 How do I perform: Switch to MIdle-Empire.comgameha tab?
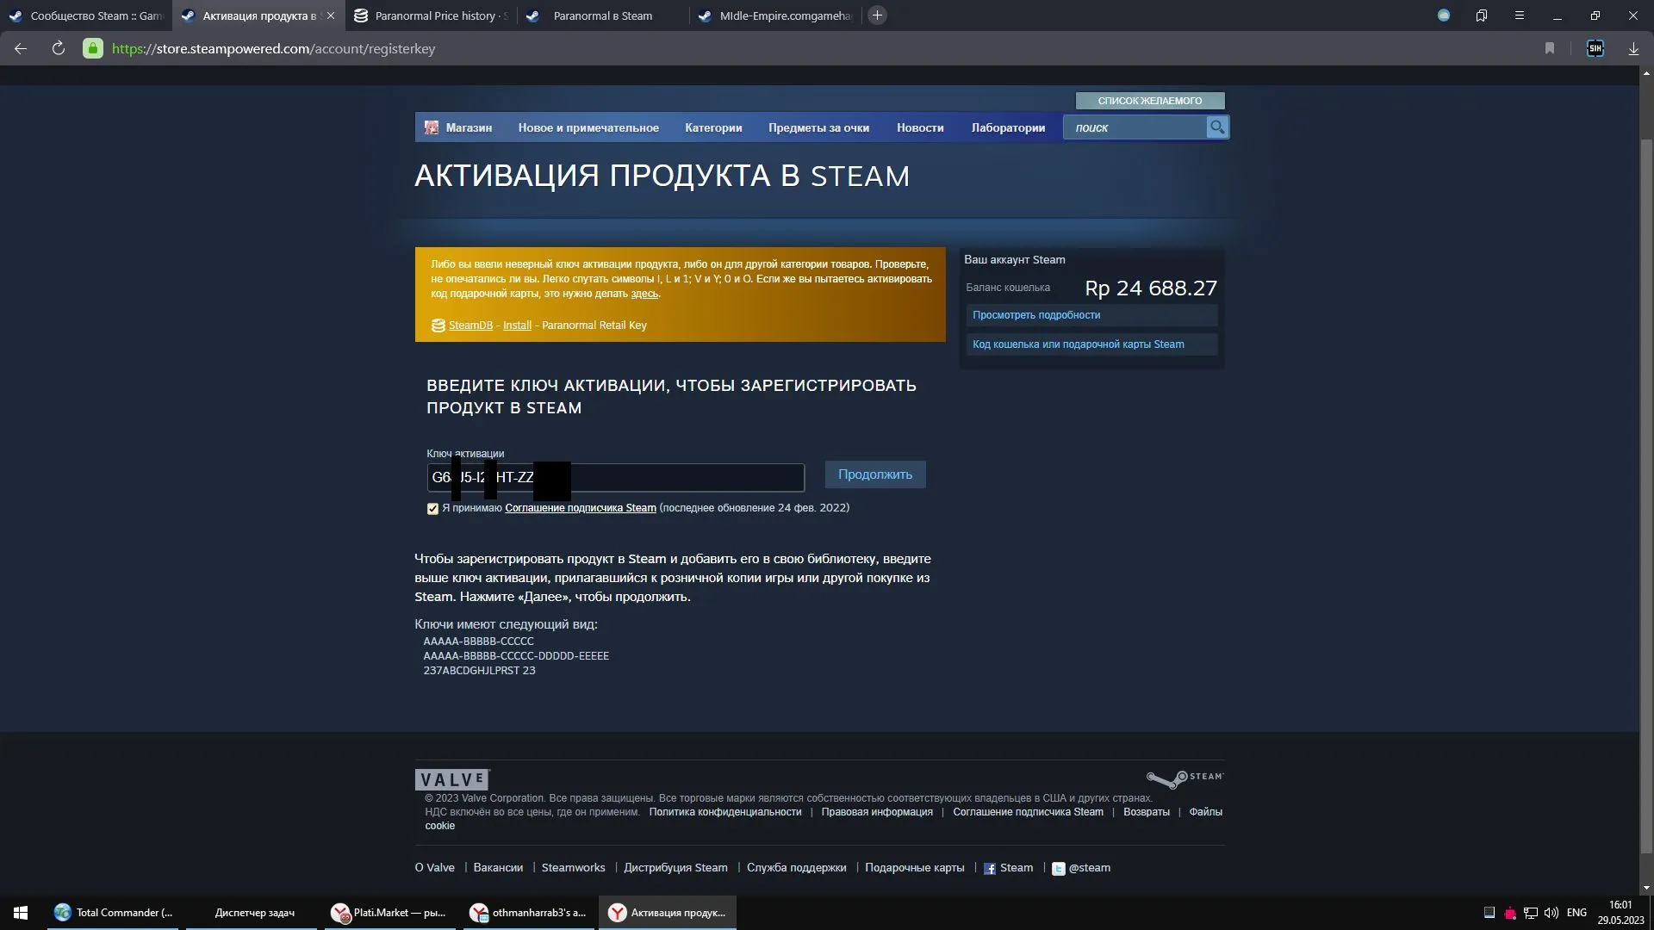coord(775,15)
